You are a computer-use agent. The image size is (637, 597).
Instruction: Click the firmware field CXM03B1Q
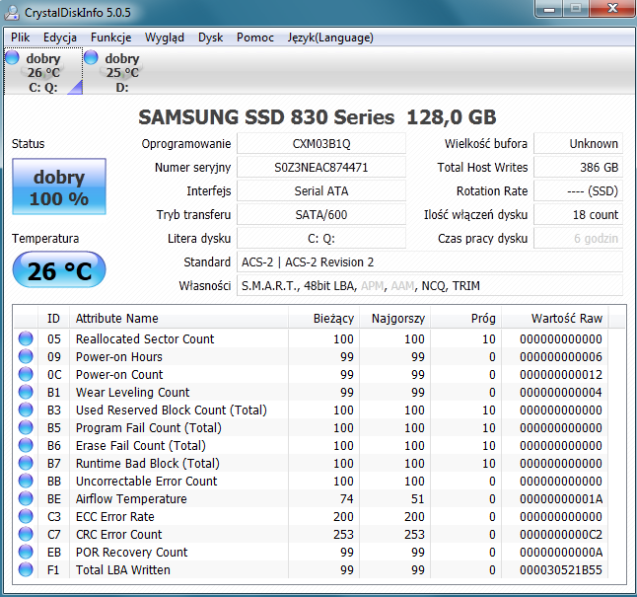pos(321,143)
